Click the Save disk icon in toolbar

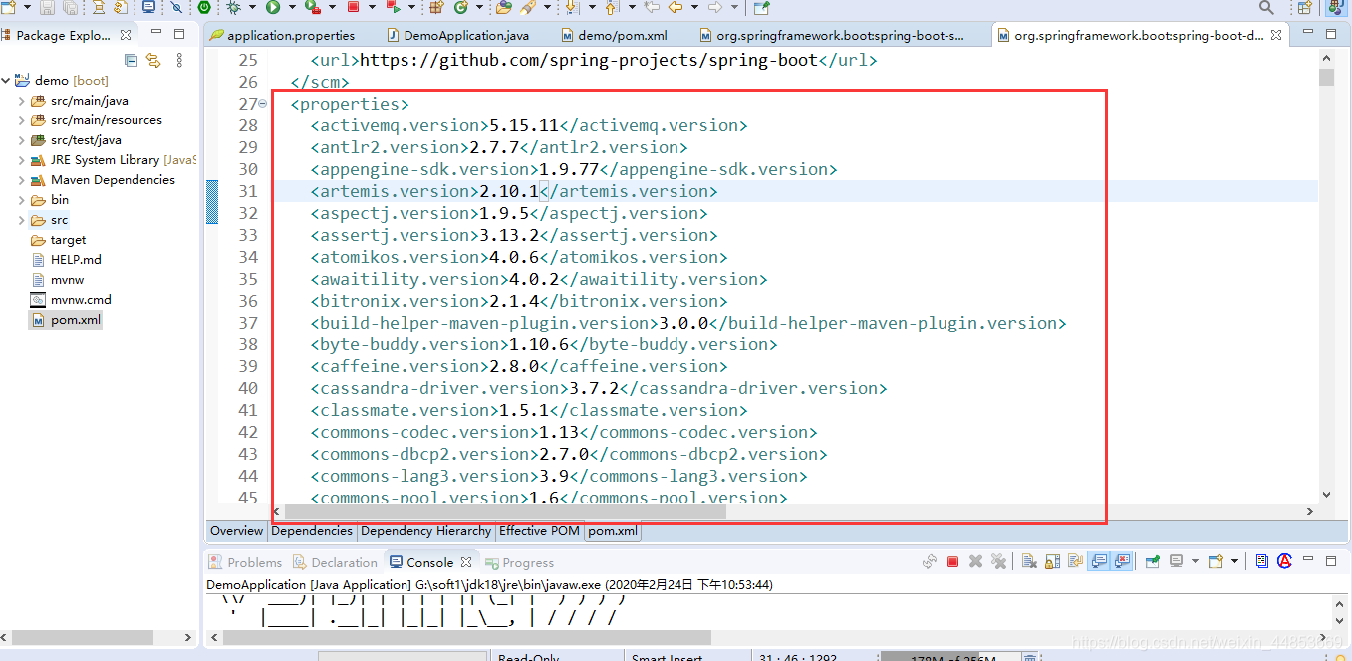[x=46, y=7]
